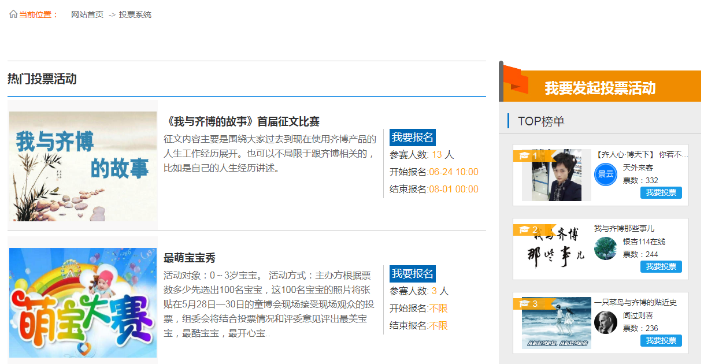This screenshot has width=704, height=364.
Task: Open 投票系统 breadcrumb link
Action: point(135,14)
